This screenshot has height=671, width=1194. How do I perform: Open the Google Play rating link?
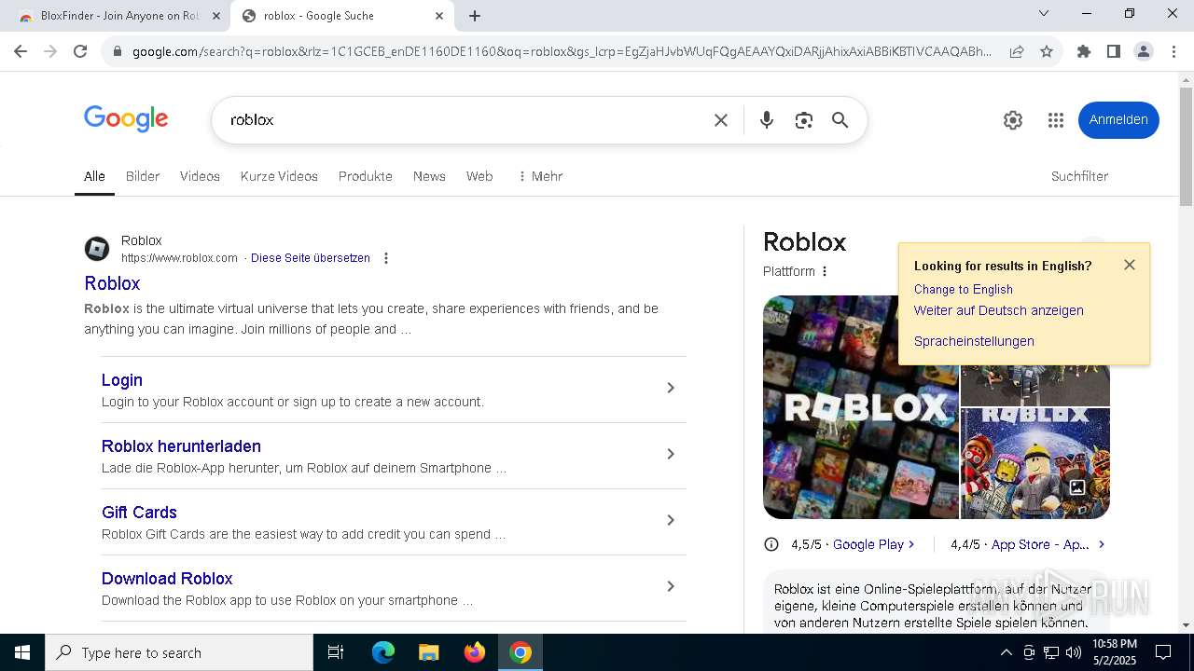(874, 544)
